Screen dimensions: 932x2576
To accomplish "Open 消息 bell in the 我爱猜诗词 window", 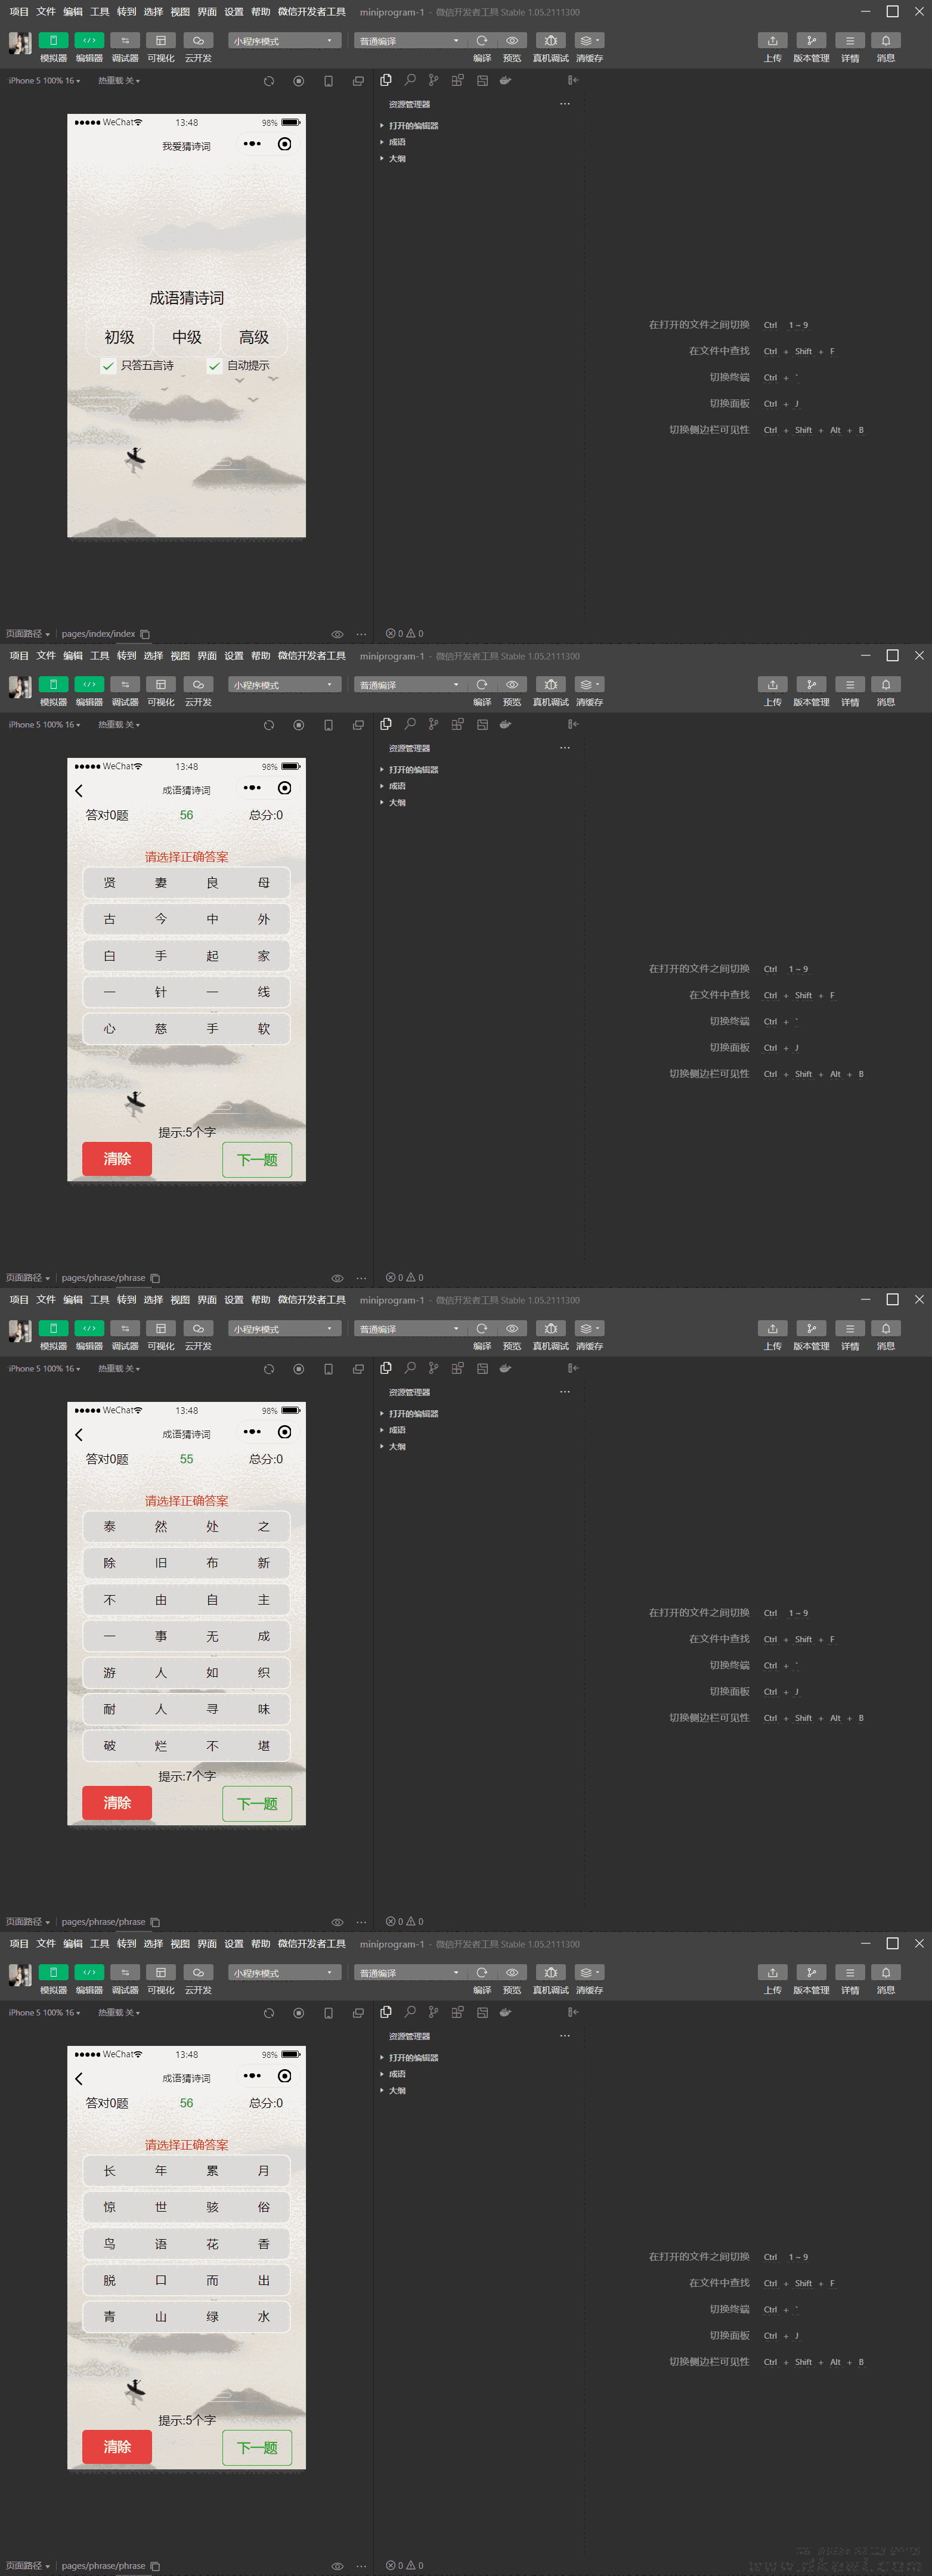I will [886, 41].
